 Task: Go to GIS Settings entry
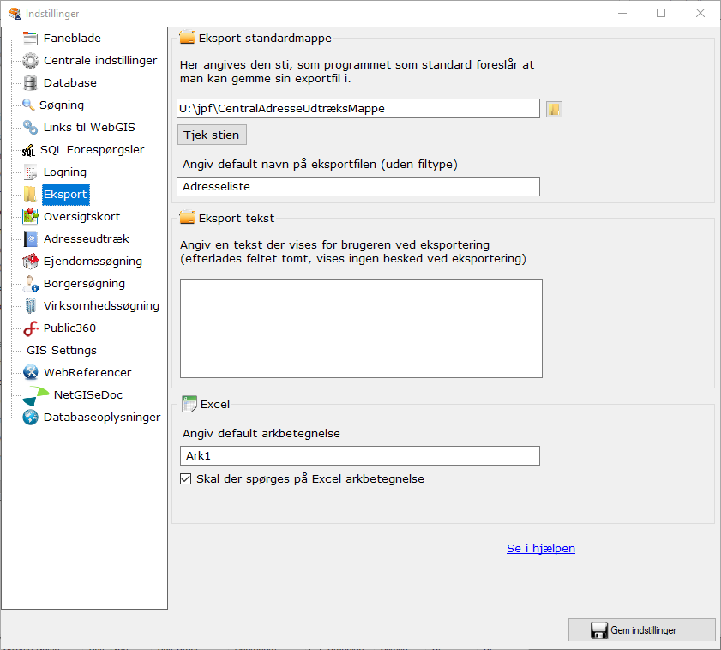pyautogui.click(x=62, y=351)
